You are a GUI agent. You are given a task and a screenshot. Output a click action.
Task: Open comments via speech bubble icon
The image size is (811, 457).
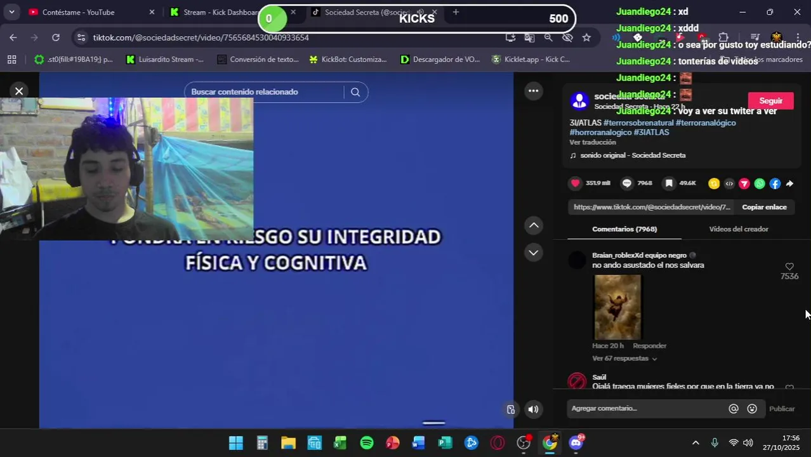click(x=627, y=183)
